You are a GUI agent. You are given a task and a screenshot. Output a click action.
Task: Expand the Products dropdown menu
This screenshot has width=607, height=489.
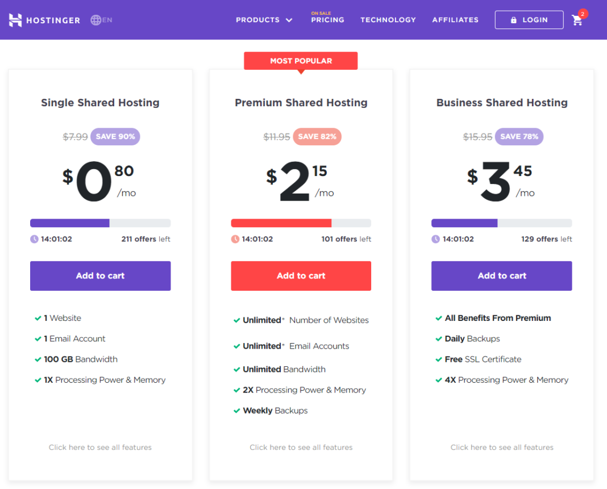[264, 19]
